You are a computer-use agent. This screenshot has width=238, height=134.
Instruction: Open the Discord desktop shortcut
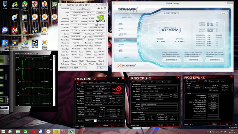click(x=5, y=31)
